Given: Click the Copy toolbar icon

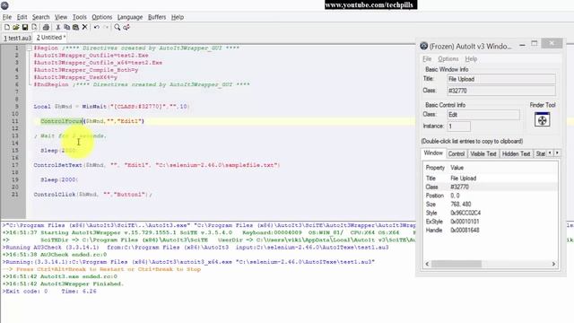Looking at the screenshot, I should coord(66,27).
